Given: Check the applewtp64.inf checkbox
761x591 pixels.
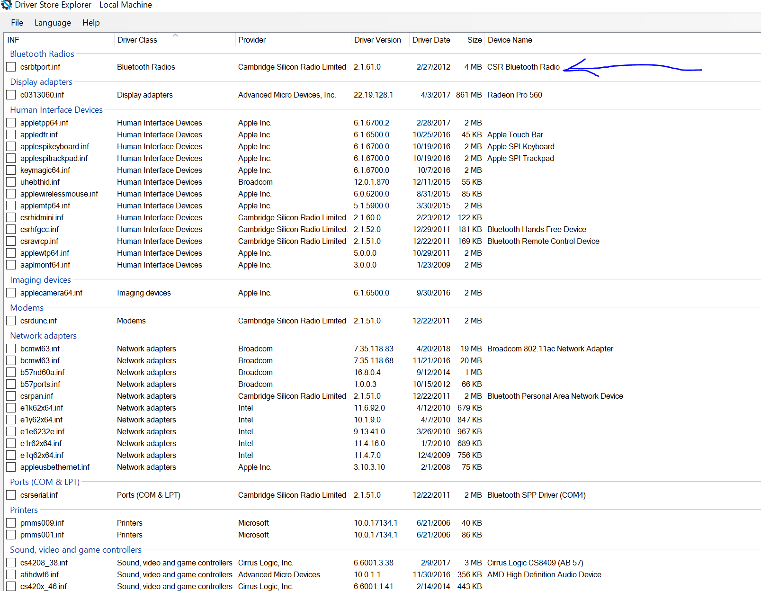Looking at the screenshot, I should coord(11,253).
